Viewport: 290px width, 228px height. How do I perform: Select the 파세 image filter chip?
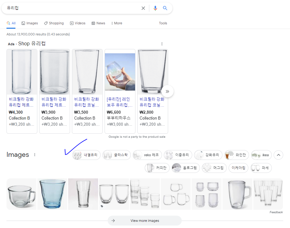pyautogui.click(x=261, y=168)
